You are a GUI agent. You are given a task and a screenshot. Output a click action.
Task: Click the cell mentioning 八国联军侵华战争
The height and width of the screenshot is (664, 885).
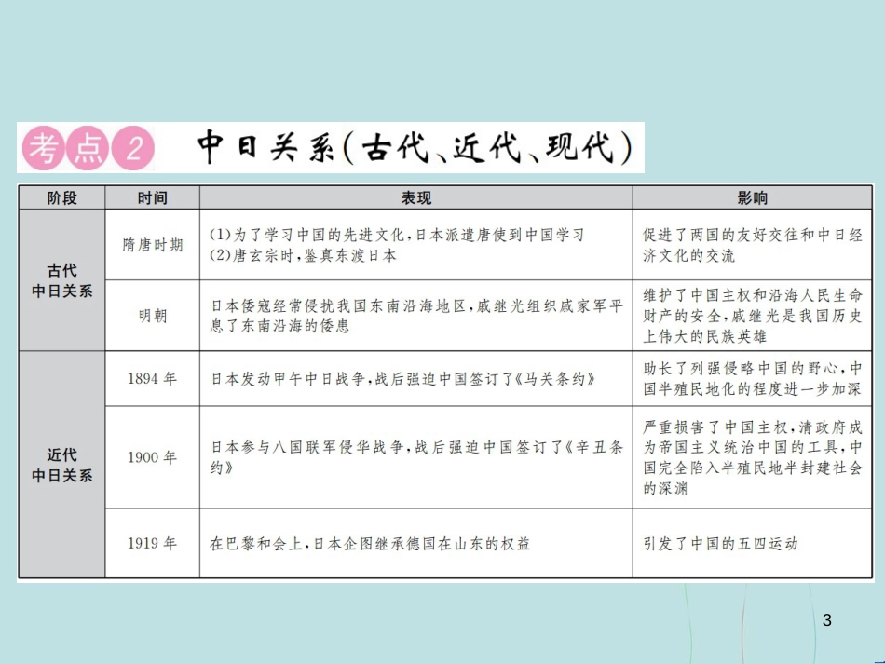click(416, 457)
